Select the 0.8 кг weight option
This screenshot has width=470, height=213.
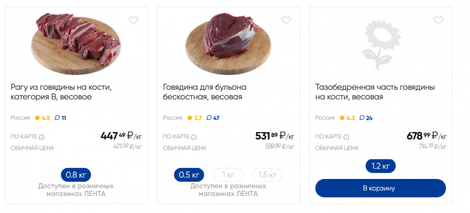(76, 175)
